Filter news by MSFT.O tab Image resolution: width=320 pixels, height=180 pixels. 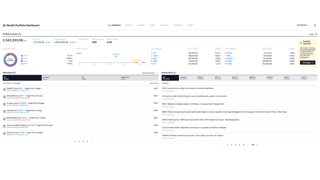pyautogui.click(x=240, y=78)
